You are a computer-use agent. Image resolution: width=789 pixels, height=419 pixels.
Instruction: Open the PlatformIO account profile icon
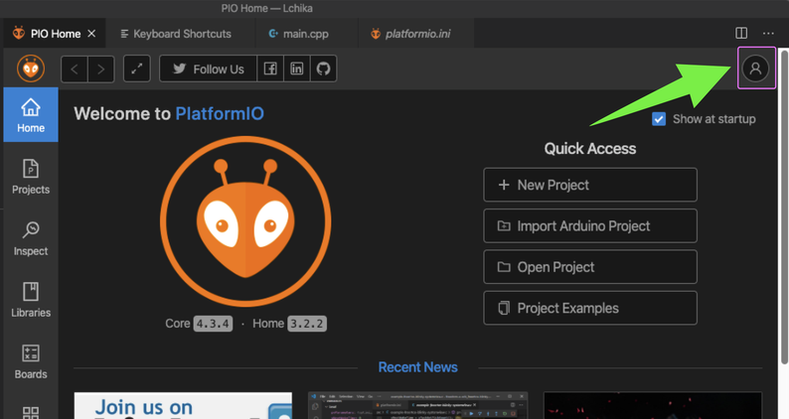pos(755,69)
